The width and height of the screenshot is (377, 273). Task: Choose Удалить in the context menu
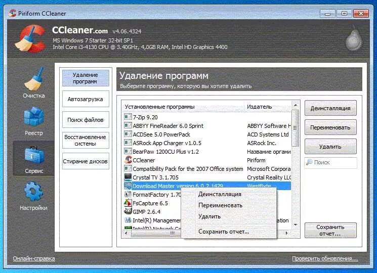coord(210,216)
